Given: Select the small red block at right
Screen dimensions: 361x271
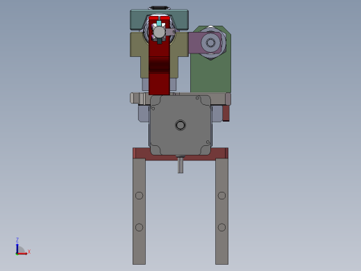Looking at the screenshot, I should click(x=226, y=113).
